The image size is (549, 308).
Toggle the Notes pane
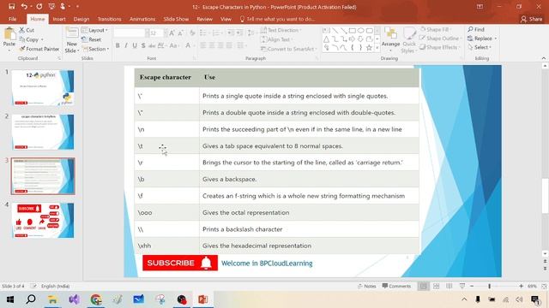(366, 286)
